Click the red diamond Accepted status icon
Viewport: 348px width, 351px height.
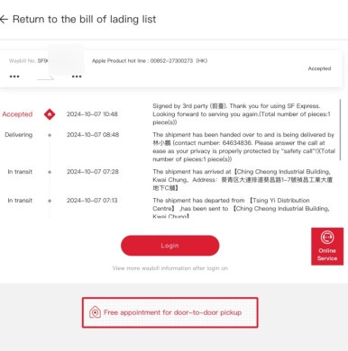click(50, 114)
